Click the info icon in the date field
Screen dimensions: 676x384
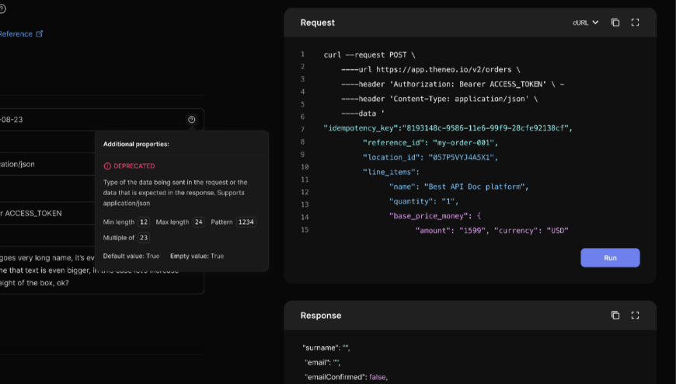(x=192, y=120)
